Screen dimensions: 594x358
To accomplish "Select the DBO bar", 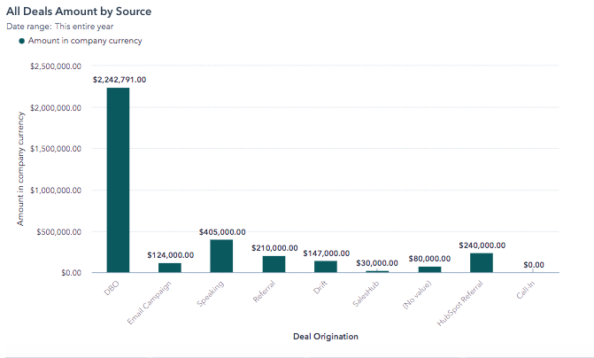I will coord(118,180).
